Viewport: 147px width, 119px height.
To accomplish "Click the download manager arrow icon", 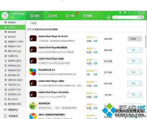I will (x=108, y=17).
